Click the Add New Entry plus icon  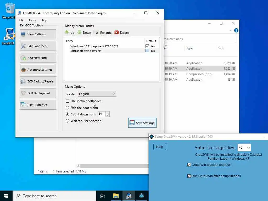[x=23, y=58]
